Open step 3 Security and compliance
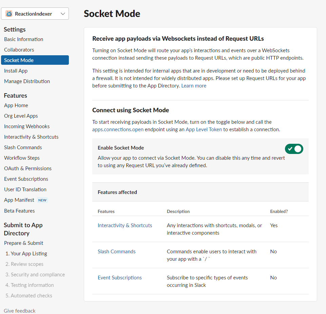Image resolution: width=326 pixels, height=314 pixels. click(x=35, y=275)
